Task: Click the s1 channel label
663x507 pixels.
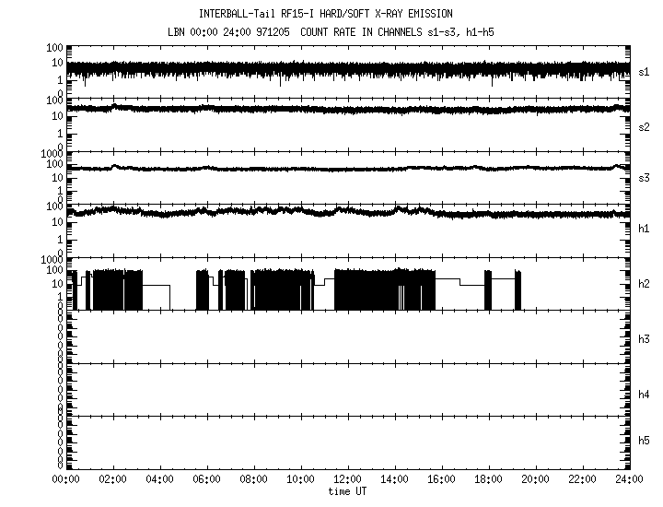Action: click(645, 71)
